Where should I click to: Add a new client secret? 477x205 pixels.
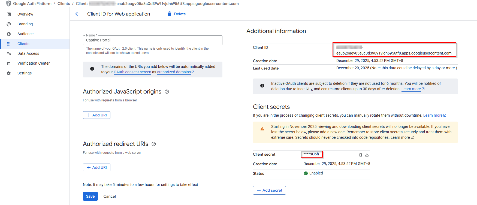point(269,190)
